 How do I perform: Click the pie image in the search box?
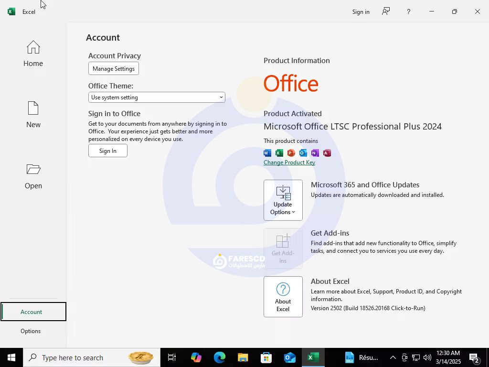(141, 358)
